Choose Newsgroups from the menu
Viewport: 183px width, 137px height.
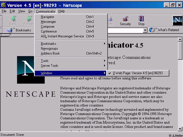(71, 49)
